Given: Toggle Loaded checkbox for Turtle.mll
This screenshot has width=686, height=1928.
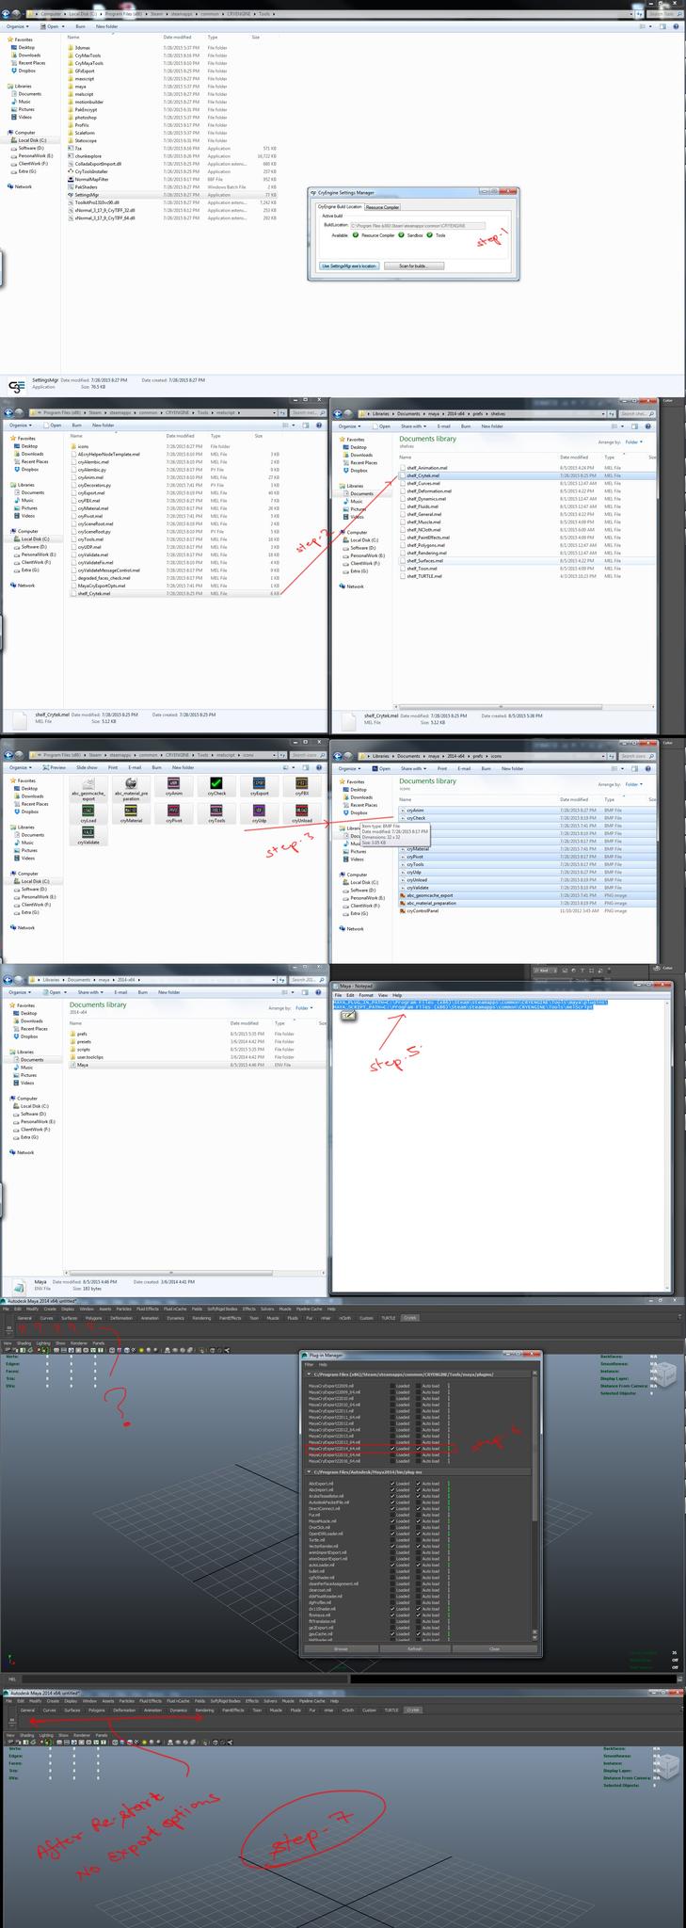Looking at the screenshot, I should 393,1539.
